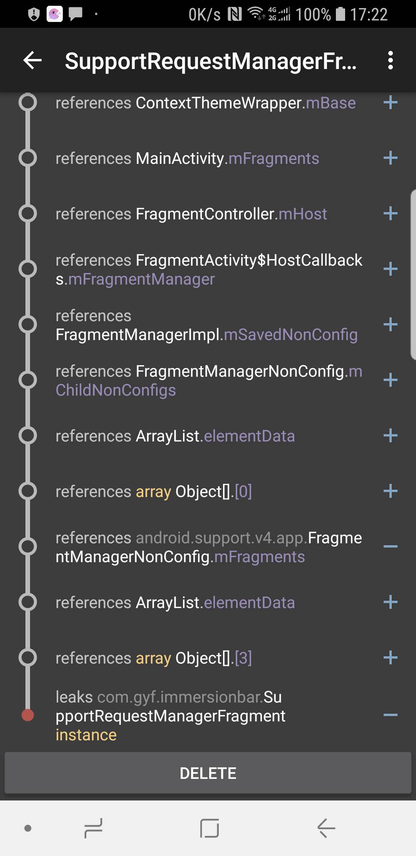
Task: Expand the ContextThemeWrapper.mBase reference
Action: [390, 103]
